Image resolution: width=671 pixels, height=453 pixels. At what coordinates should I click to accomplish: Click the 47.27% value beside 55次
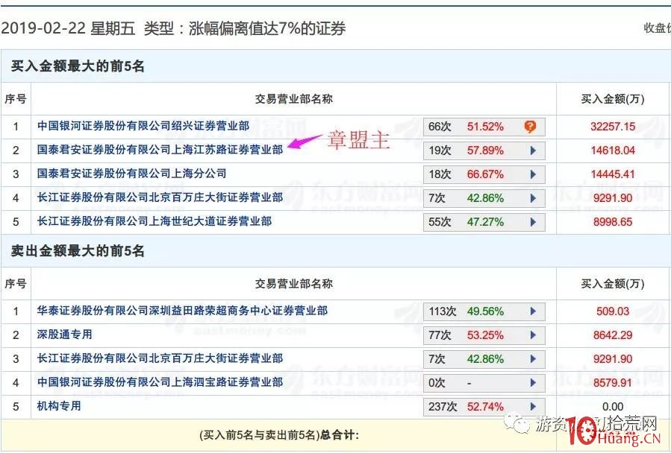pos(485,222)
